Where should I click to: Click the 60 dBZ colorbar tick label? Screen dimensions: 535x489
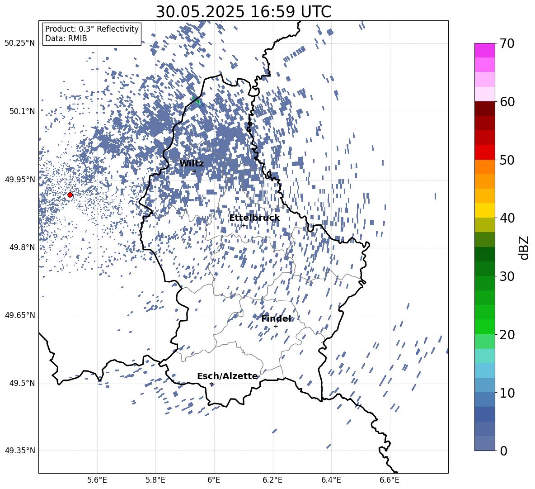[507, 102]
